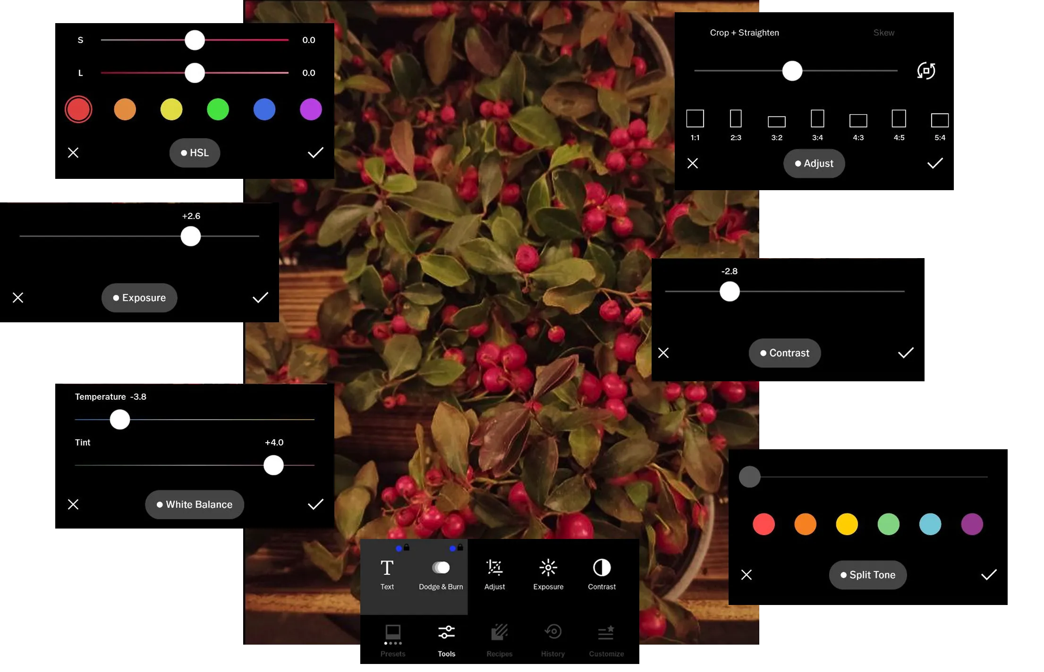The image size is (1044, 672).
Task: Switch to the Skew tab
Action: 883,33
